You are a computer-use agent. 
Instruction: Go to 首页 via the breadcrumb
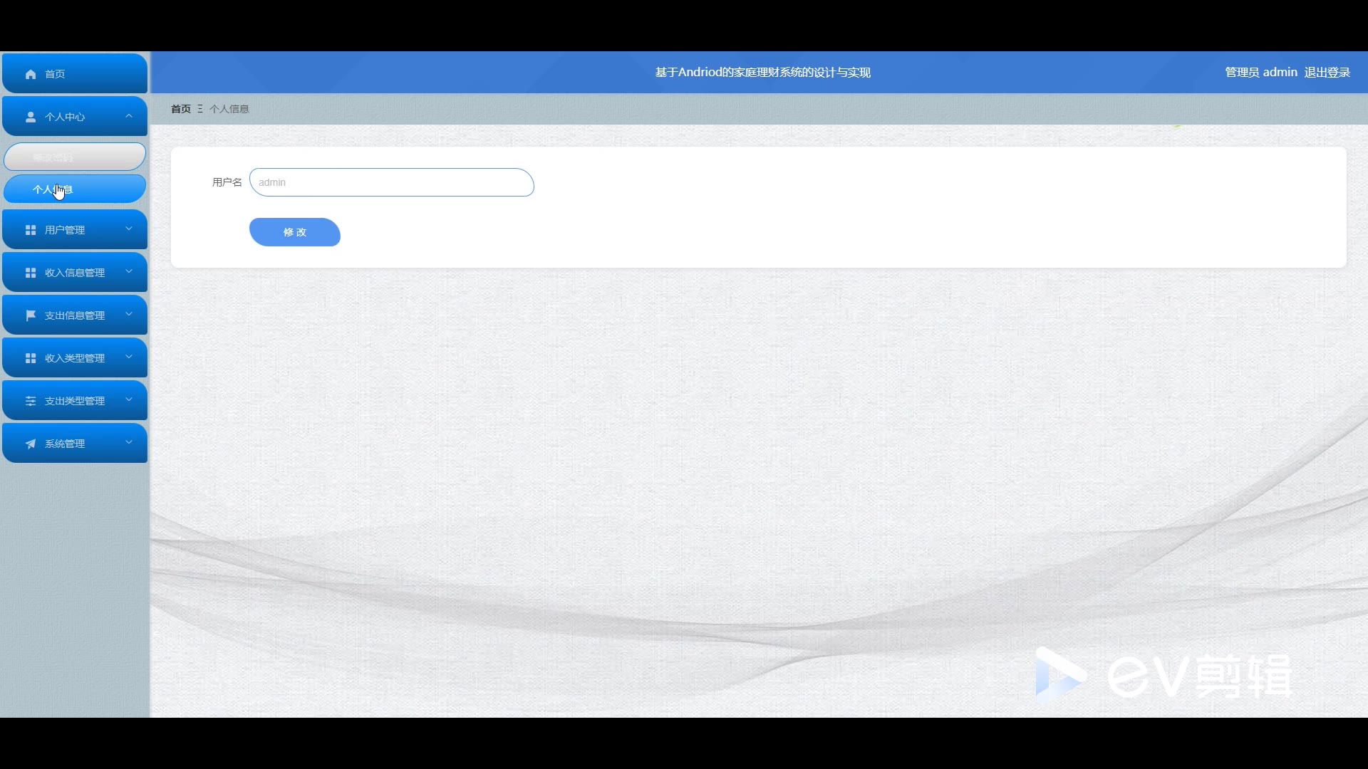tap(181, 109)
